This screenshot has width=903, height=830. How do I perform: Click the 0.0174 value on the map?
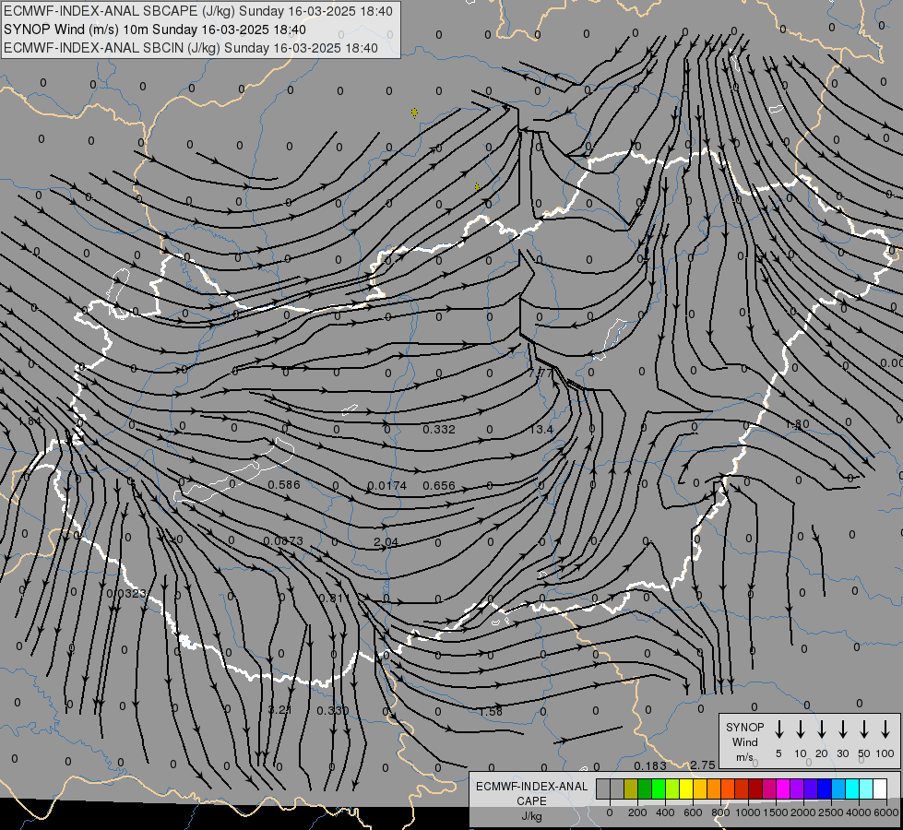[x=387, y=486]
